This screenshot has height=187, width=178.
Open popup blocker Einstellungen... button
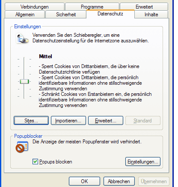point(143,162)
